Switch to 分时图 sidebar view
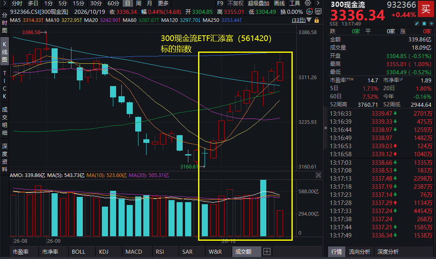This screenshot has width=436, height=259. pyautogui.click(x=4, y=23)
